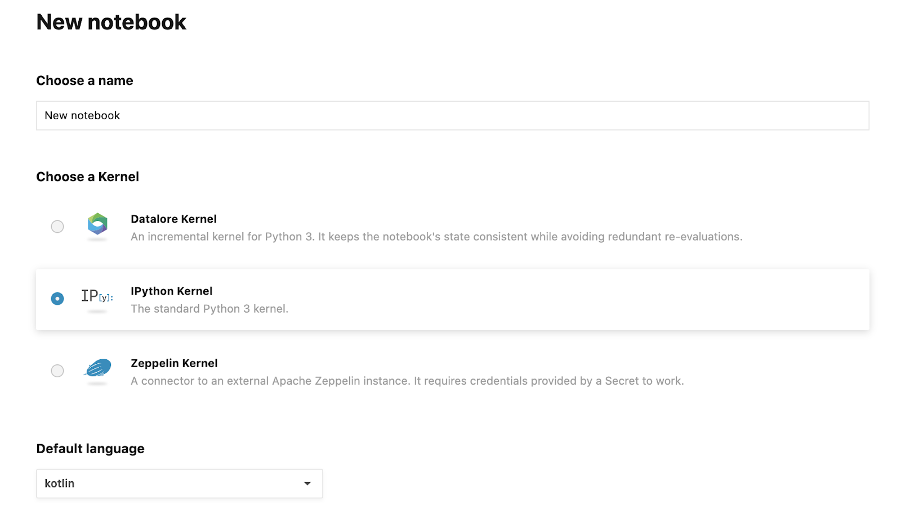Click the Datalore Kernel hexagon logo icon
The image size is (901, 528).
pos(97,224)
